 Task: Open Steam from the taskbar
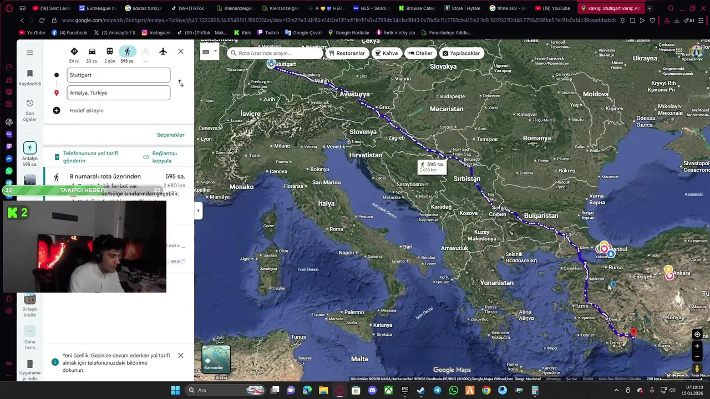[420, 390]
